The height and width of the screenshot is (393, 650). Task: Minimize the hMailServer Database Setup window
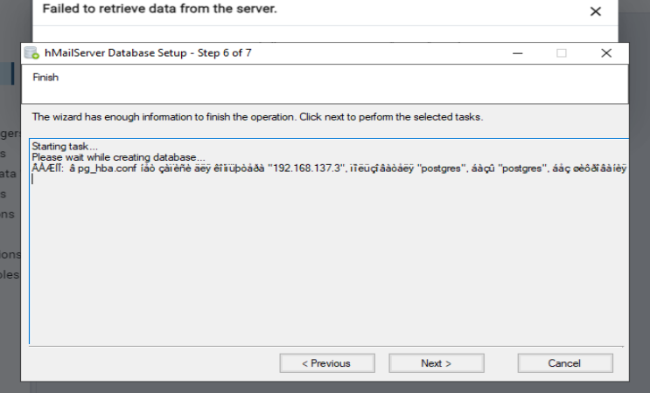[x=518, y=53]
